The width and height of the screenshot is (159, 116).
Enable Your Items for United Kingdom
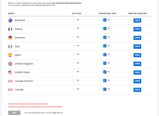pos(74,63)
